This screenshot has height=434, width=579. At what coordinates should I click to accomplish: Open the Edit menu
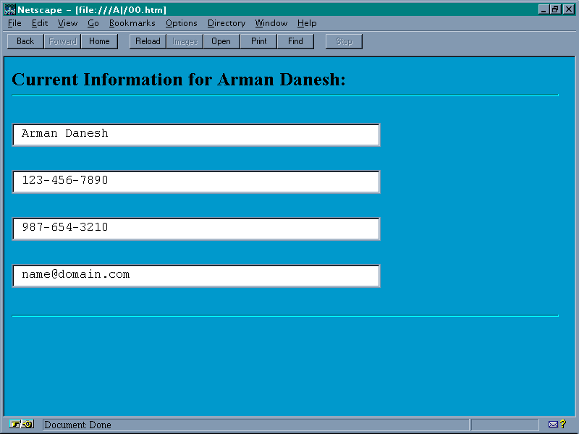pyautogui.click(x=40, y=23)
